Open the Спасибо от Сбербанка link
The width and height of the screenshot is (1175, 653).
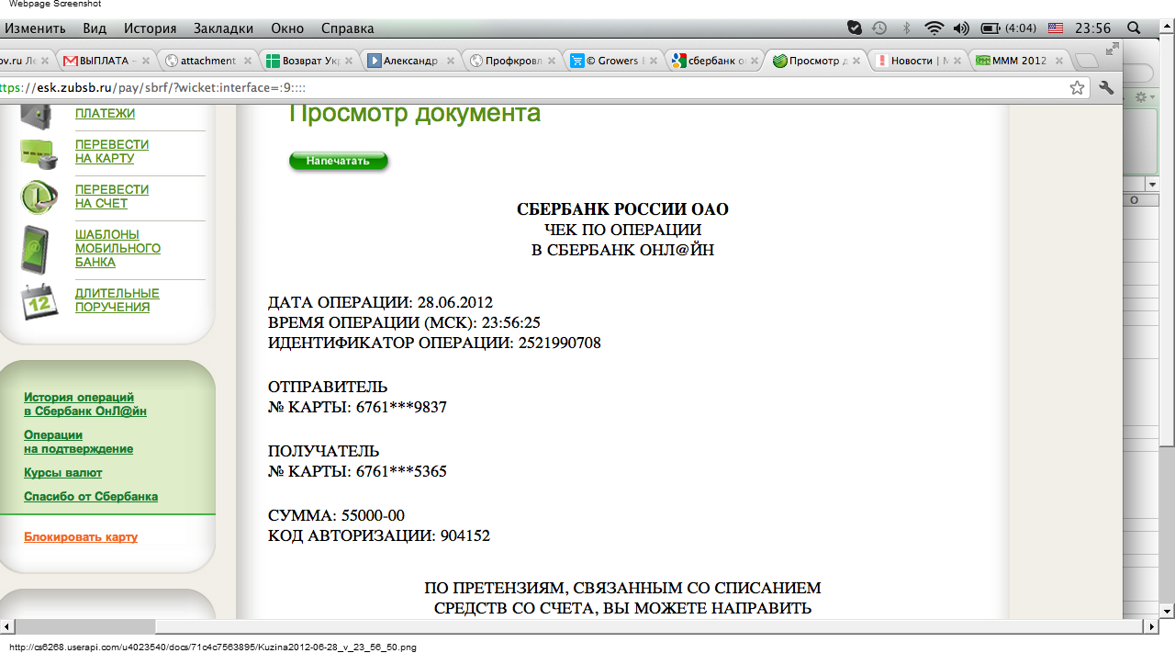(91, 497)
